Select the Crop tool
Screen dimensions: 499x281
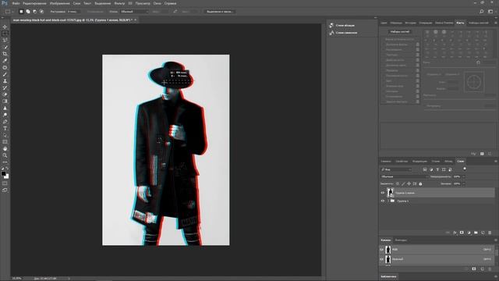click(5, 54)
